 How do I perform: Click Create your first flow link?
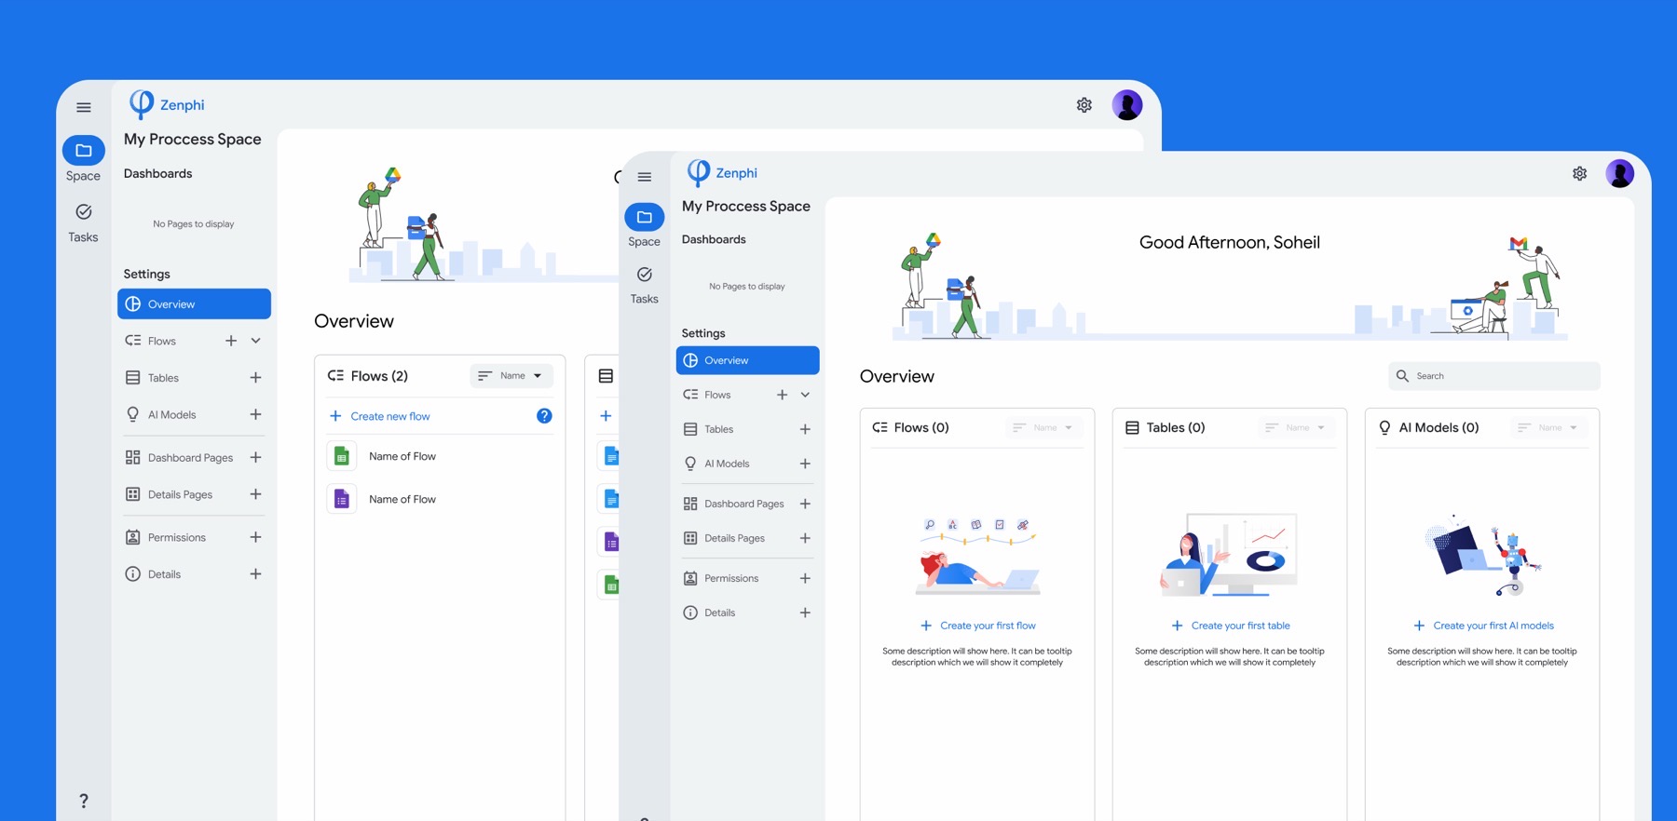[978, 626]
